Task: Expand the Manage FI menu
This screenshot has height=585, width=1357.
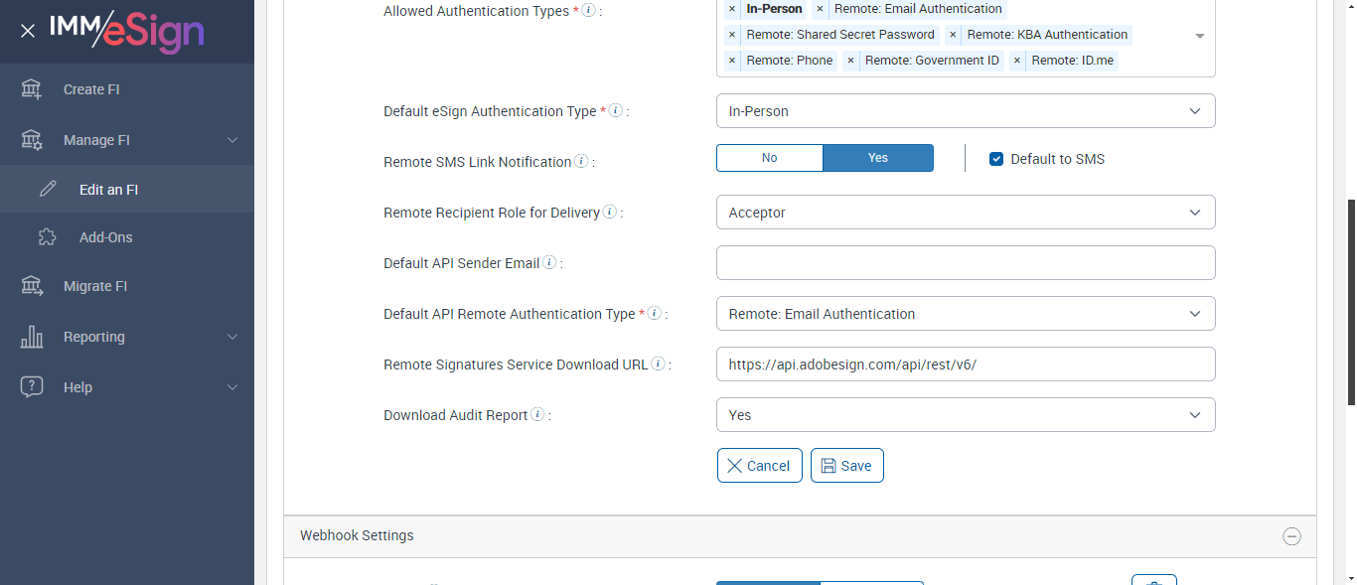Action: coord(231,140)
